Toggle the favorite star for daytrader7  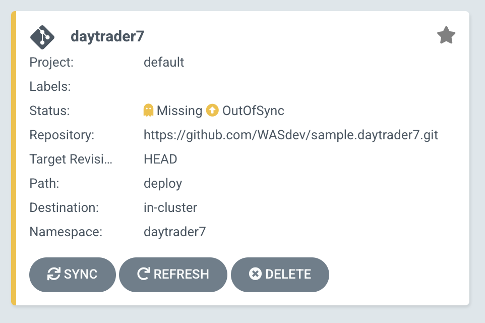tap(446, 35)
